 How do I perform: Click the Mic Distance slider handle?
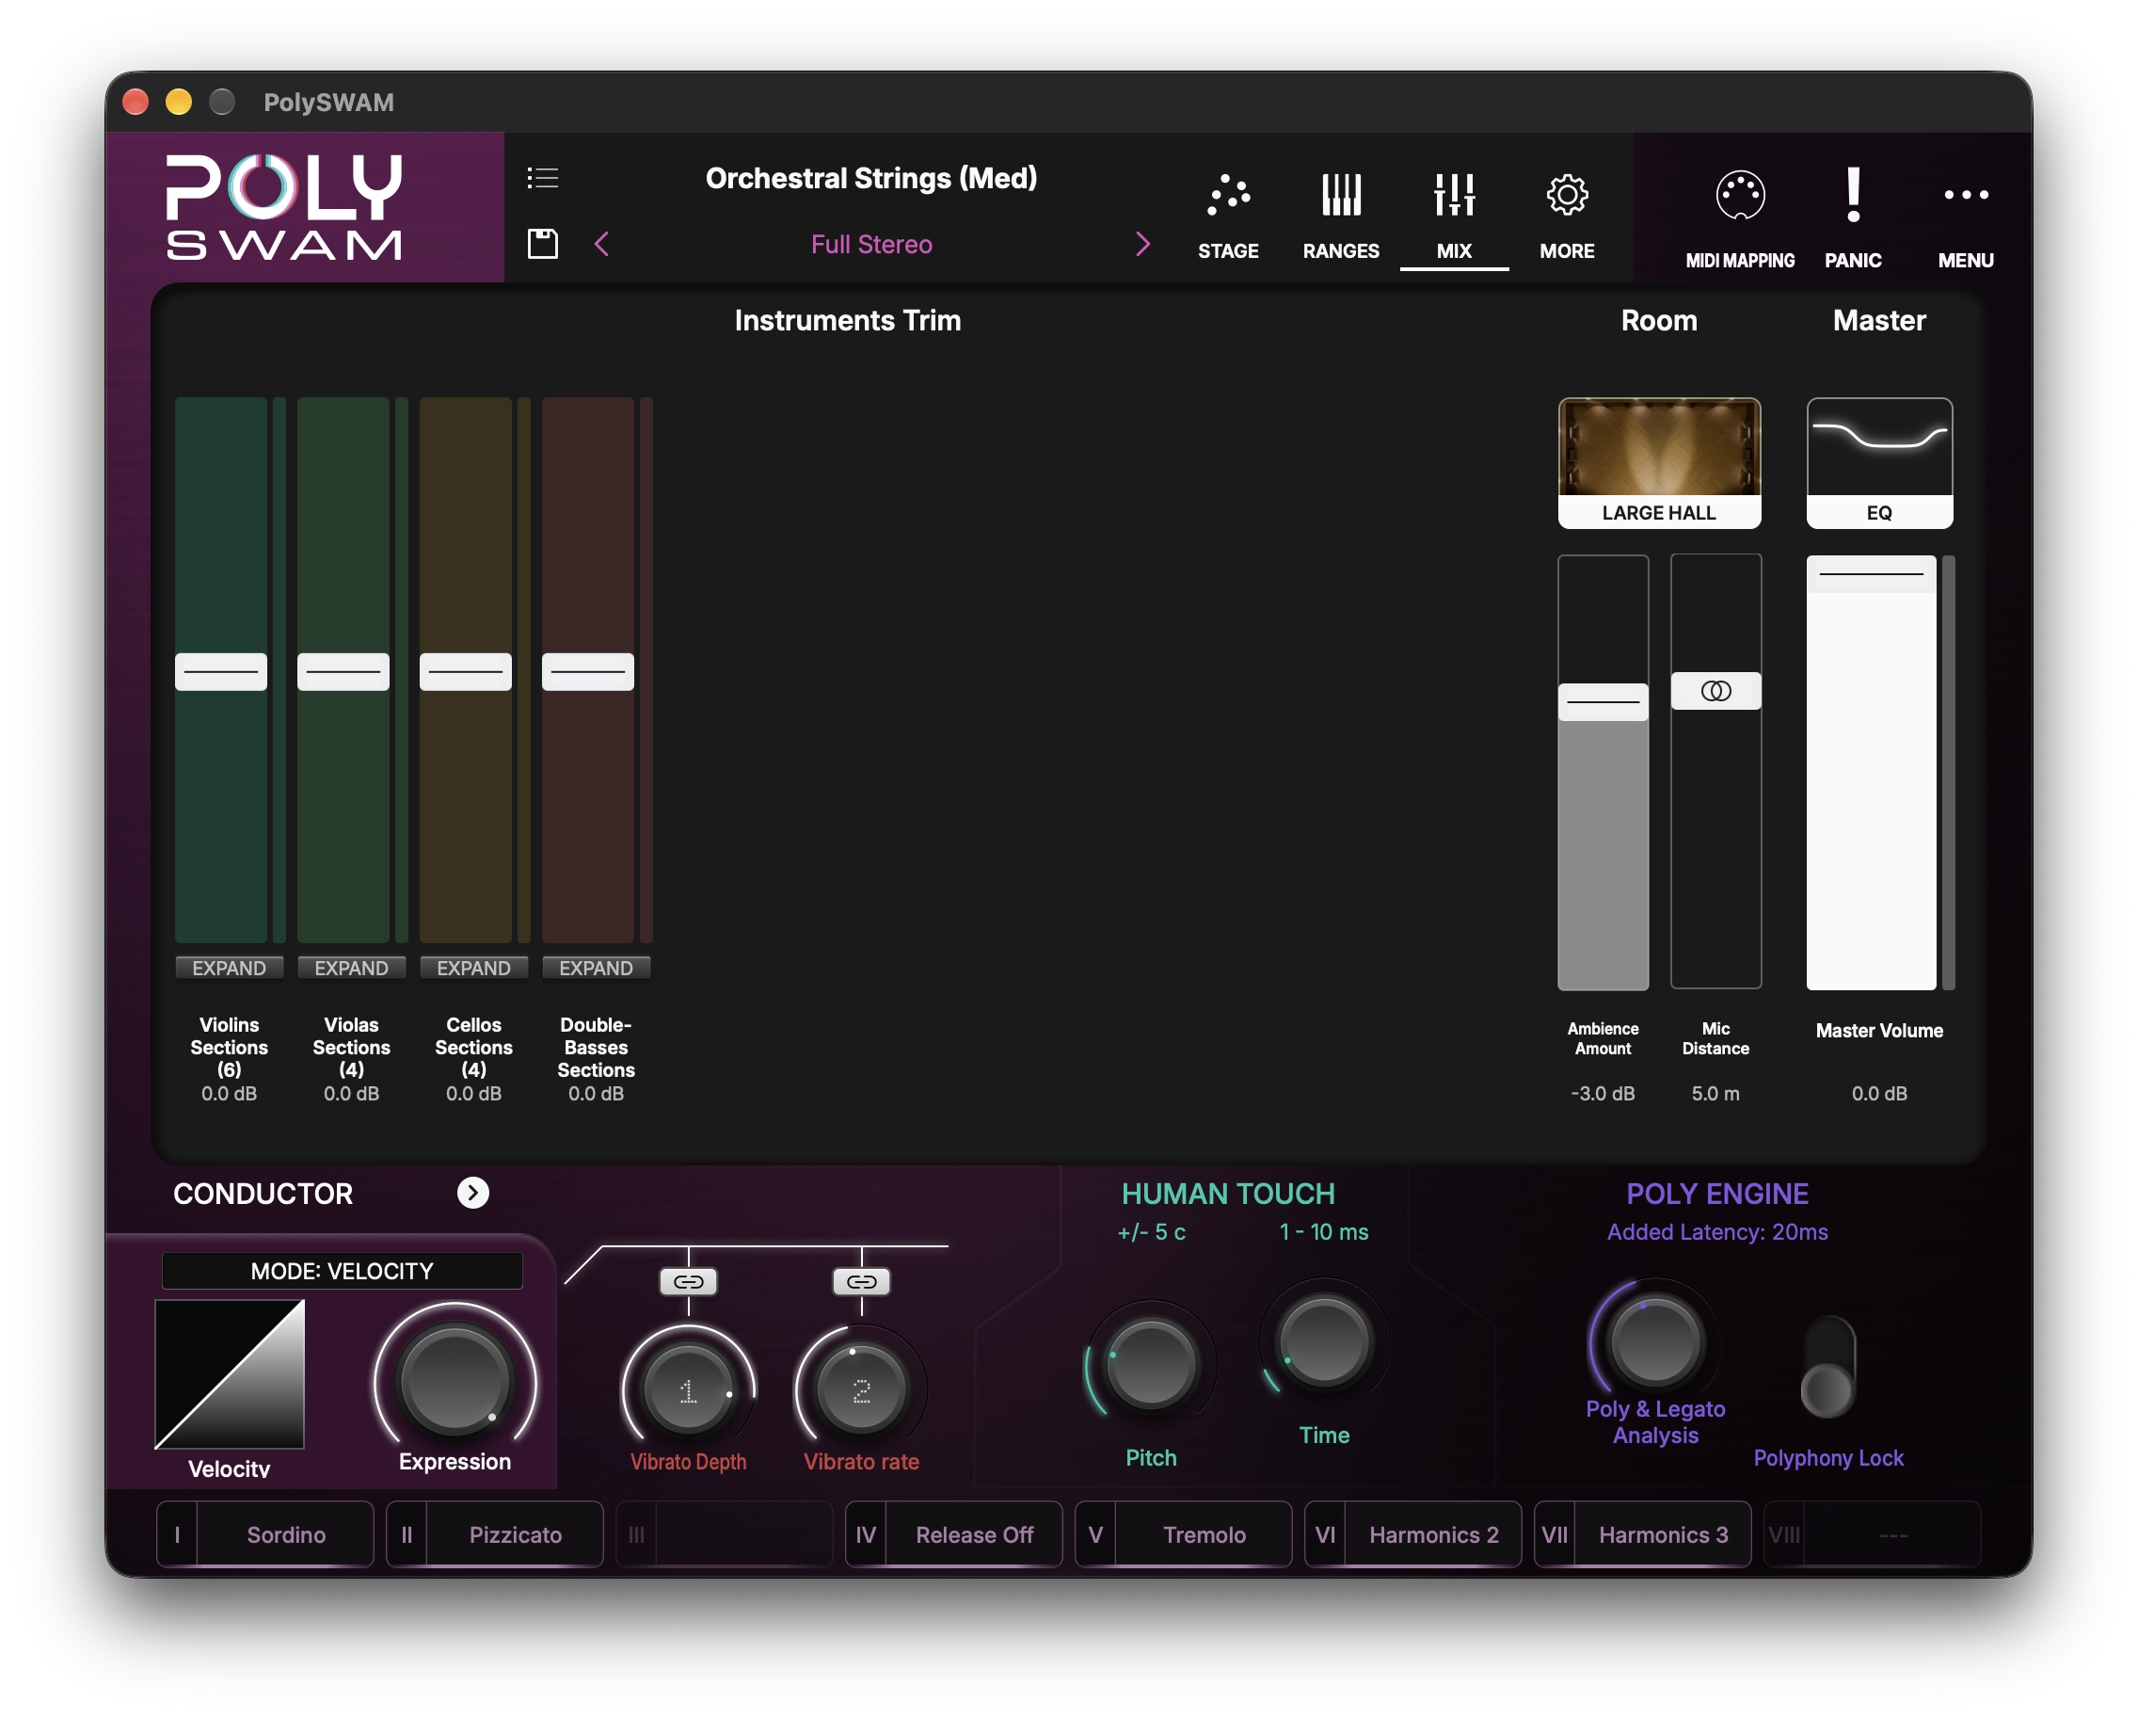[x=1715, y=690]
